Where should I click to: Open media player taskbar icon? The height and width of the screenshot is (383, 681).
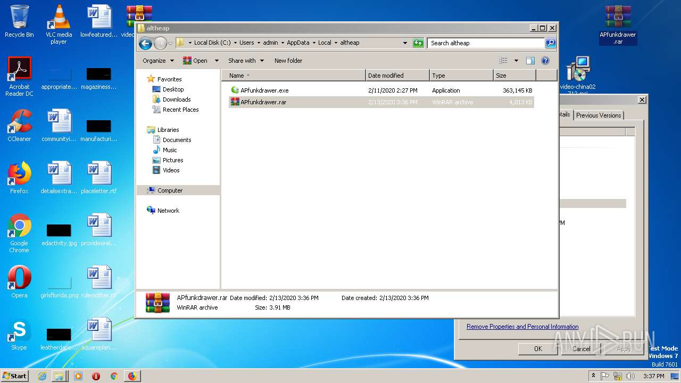pos(78,376)
